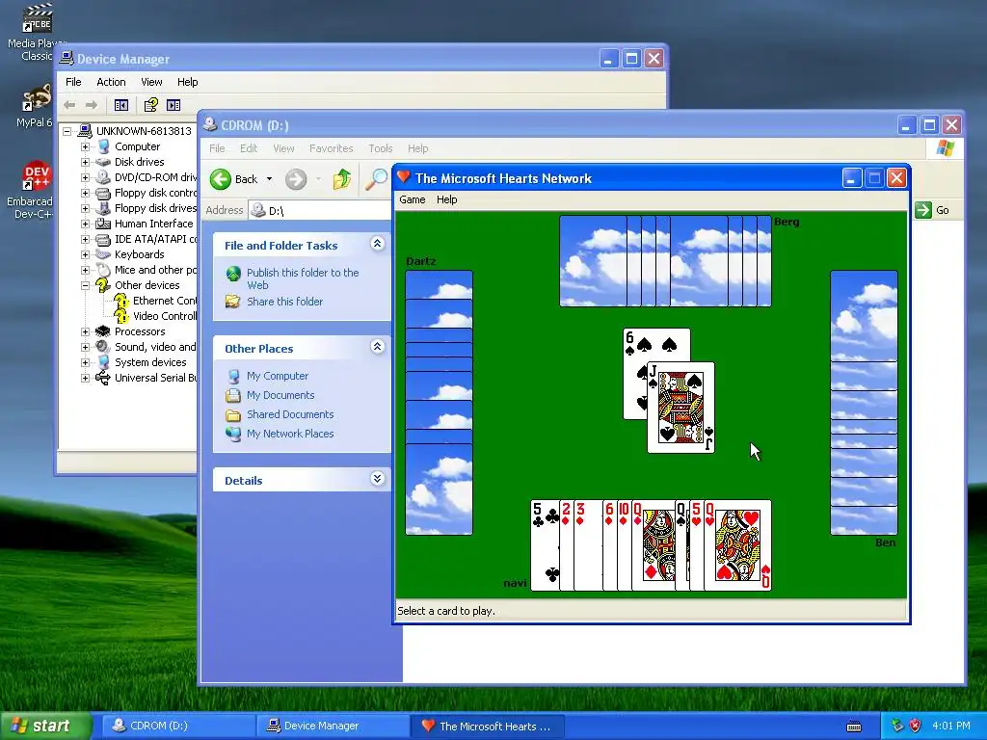Click the Back button in CDROM window
The width and height of the screenshot is (987, 740).
coord(234,179)
